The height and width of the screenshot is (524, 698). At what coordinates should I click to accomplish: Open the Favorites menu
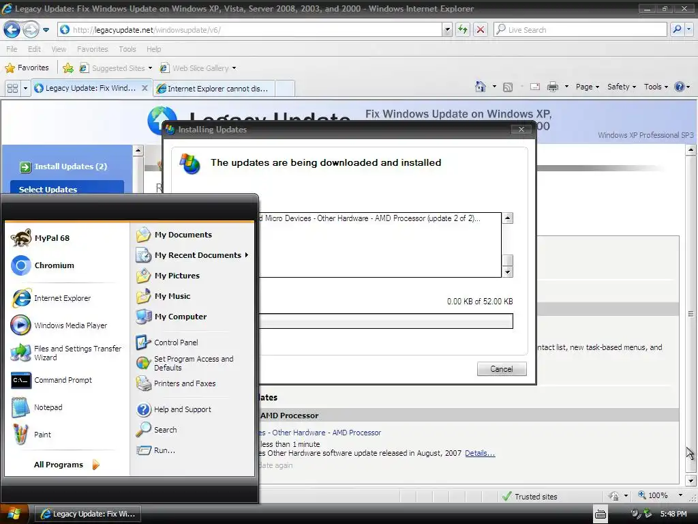tap(93, 49)
